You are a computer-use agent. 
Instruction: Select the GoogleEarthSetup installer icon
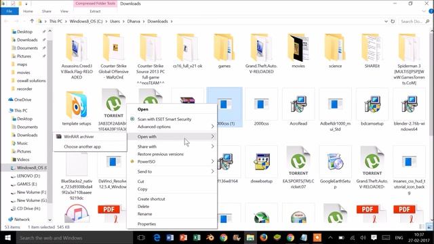(x=335, y=161)
